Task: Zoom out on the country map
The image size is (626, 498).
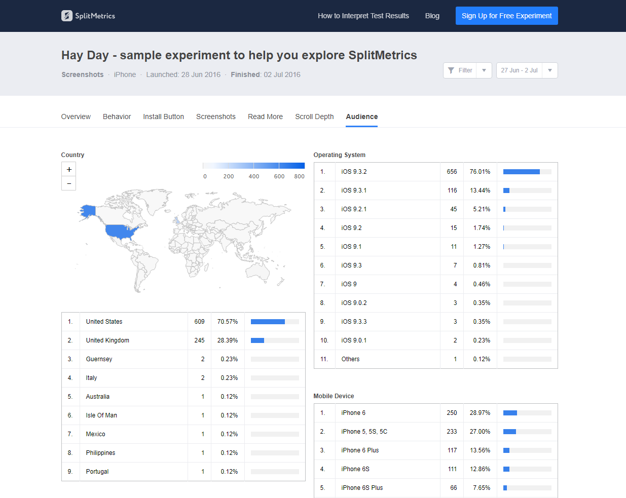Action: point(69,183)
